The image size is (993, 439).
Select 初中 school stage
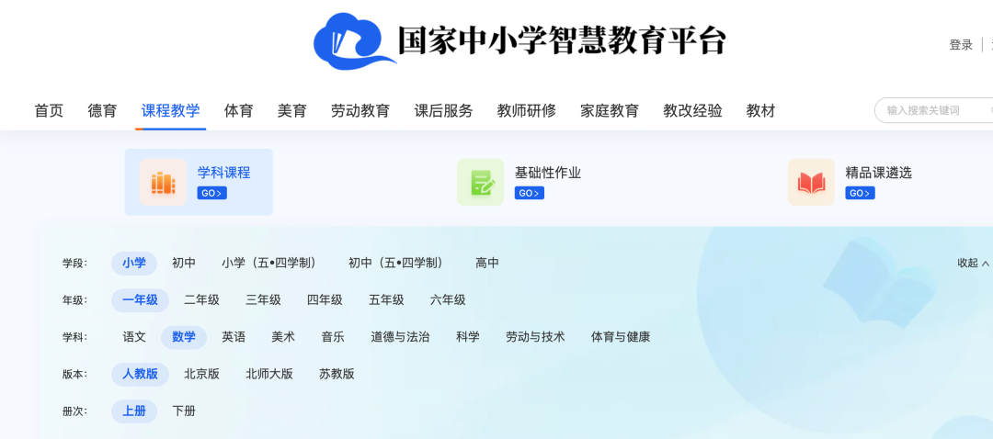click(184, 264)
